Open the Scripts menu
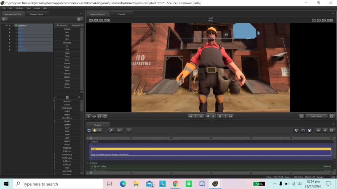The image size is (337, 189). (37, 8)
